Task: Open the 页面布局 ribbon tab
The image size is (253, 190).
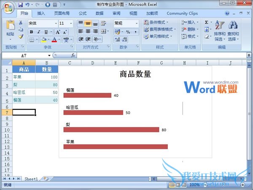Action: pyautogui.click(x=62, y=13)
